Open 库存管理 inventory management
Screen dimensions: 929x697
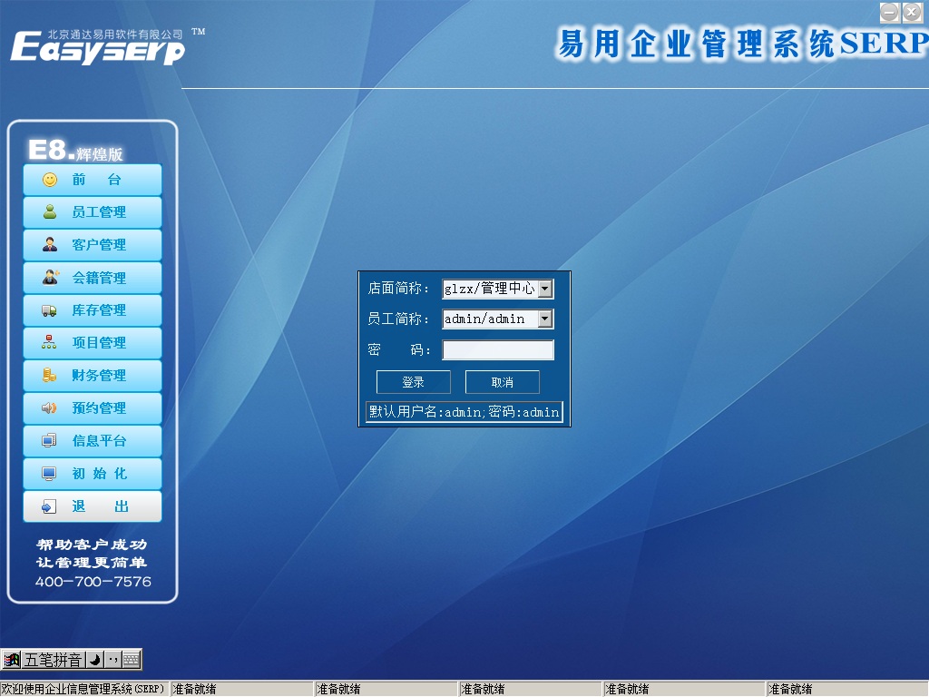tap(93, 310)
